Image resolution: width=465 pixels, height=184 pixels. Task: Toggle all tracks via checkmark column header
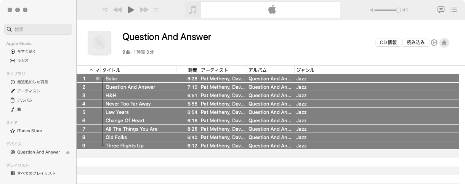click(x=98, y=70)
